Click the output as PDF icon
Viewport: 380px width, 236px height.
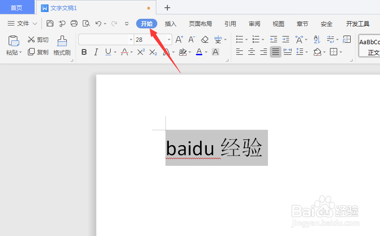click(x=62, y=24)
